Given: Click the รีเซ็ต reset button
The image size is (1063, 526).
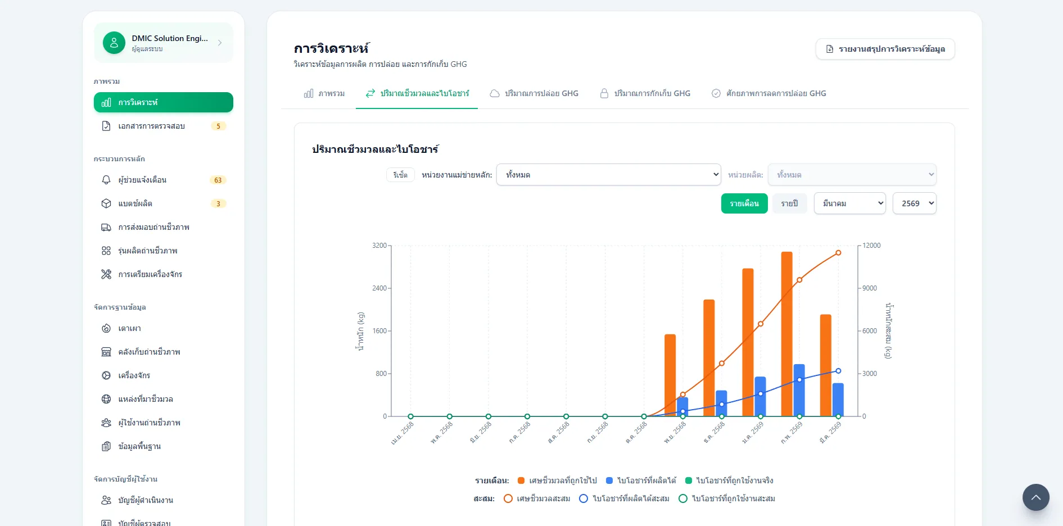Looking at the screenshot, I should pos(400,175).
